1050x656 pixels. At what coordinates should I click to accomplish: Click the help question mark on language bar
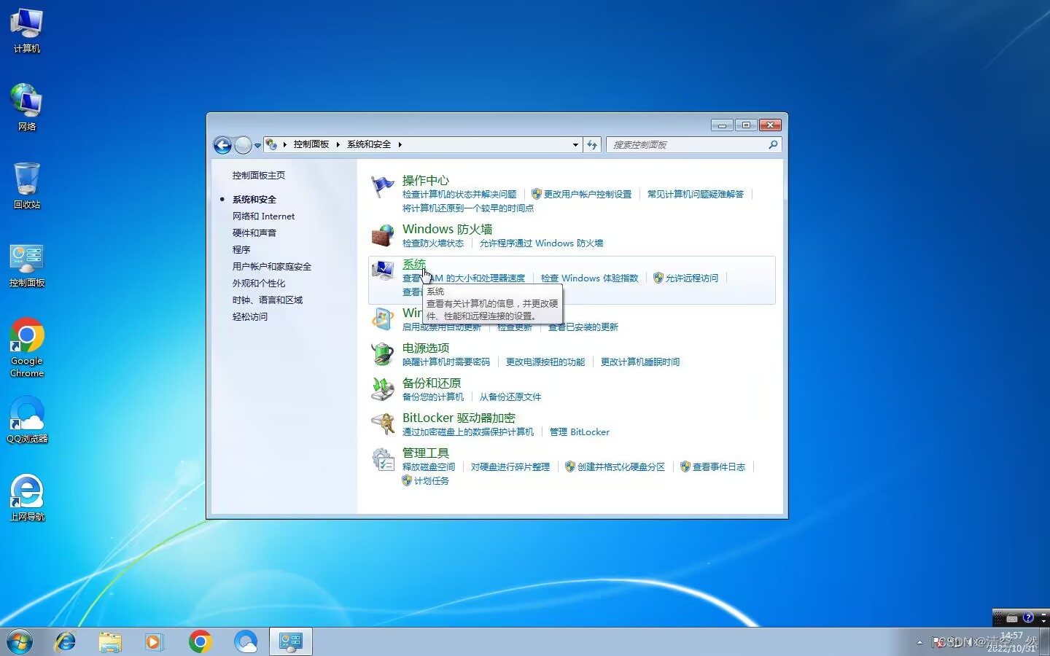1028,617
